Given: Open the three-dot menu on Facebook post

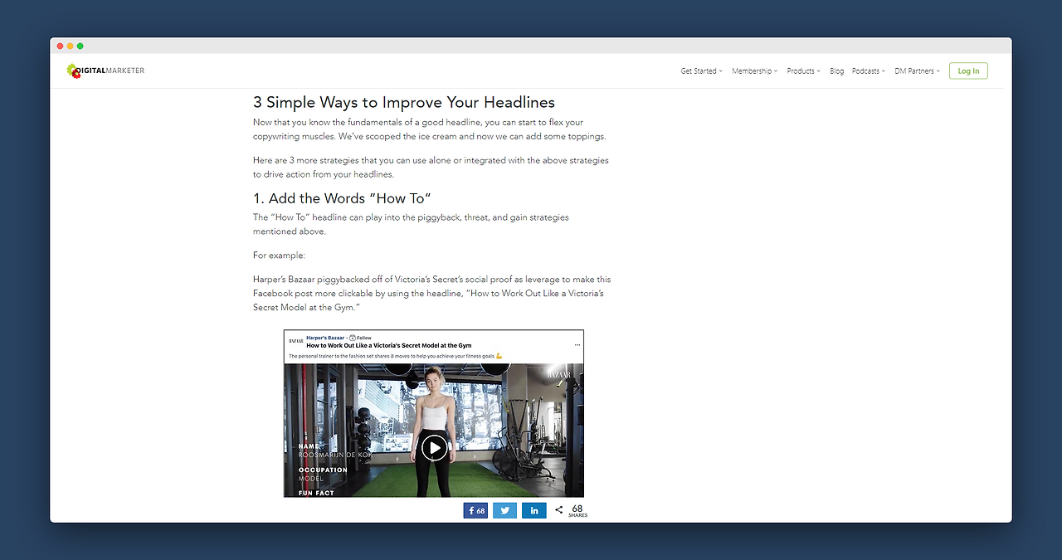Looking at the screenshot, I should point(577,344).
